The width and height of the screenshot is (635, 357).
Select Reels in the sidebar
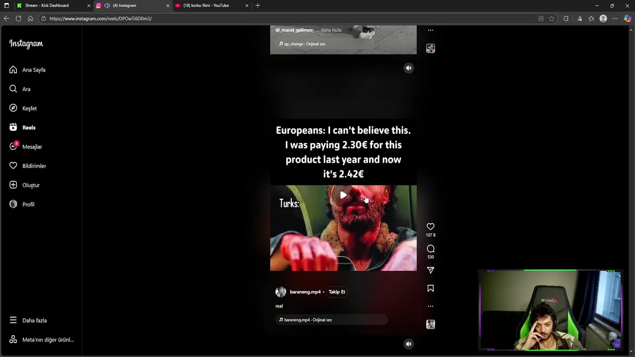(22, 127)
